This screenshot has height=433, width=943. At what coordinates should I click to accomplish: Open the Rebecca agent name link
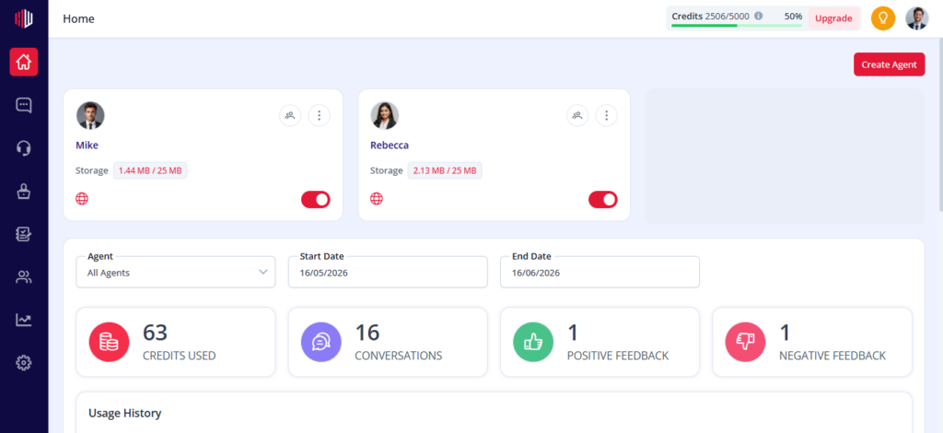coord(390,145)
